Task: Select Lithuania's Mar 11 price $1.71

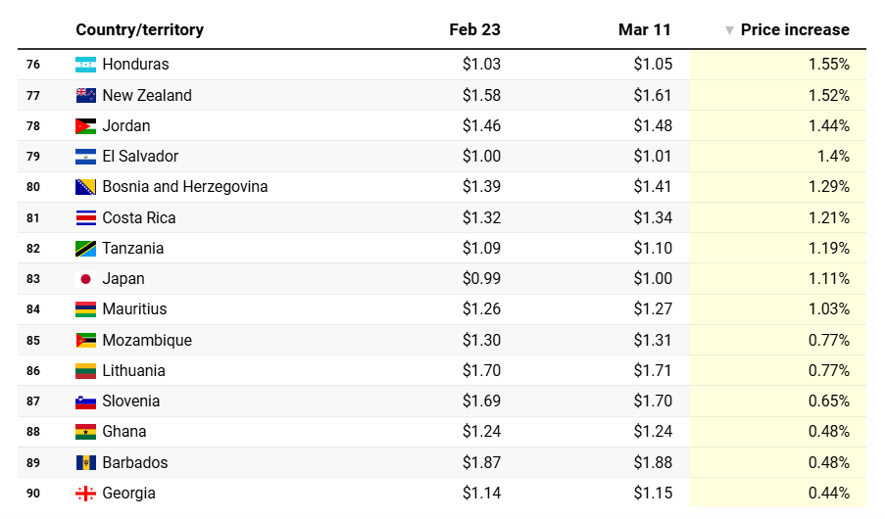Action: click(x=652, y=371)
